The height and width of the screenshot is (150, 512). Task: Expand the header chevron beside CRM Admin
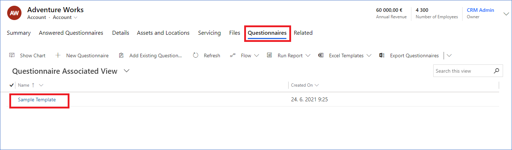tap(506, 14)
